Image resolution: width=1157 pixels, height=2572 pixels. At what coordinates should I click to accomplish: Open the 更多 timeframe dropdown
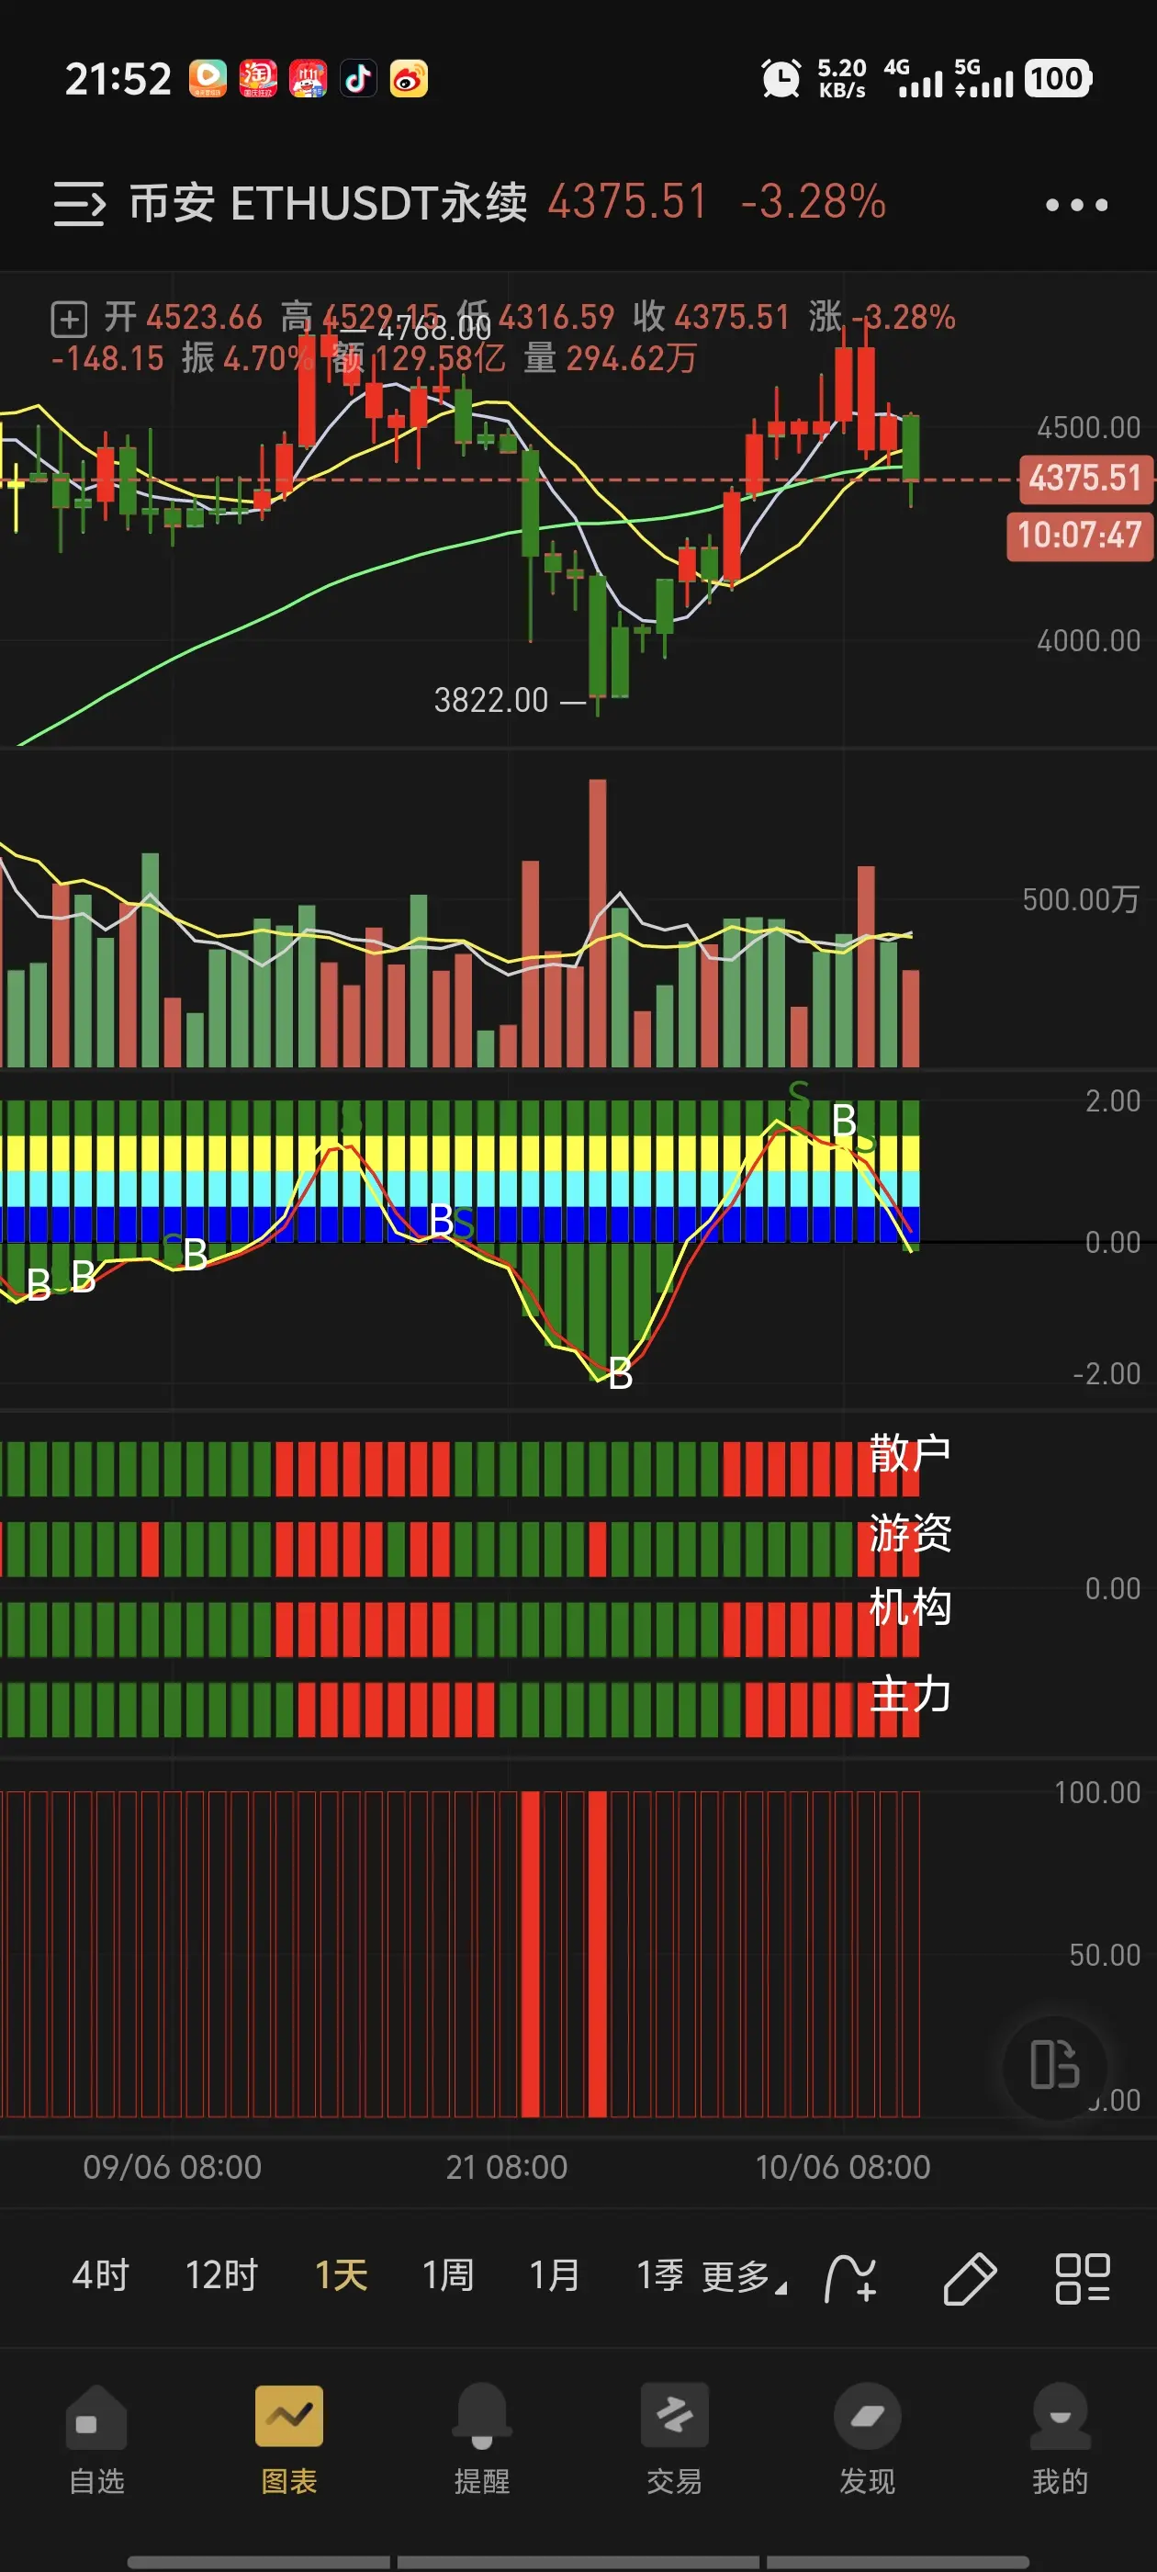[744, 2276]
